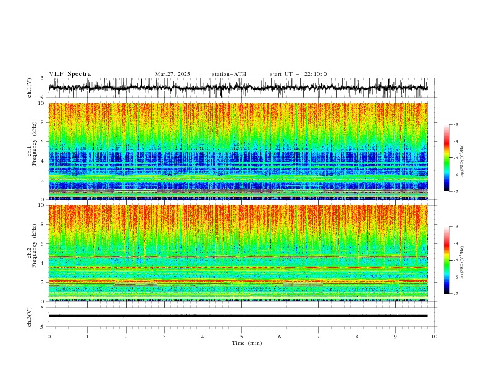Click the 'Time (min)' axis label
This screenshot has height=378, width=489.
[x=247, y=343]
